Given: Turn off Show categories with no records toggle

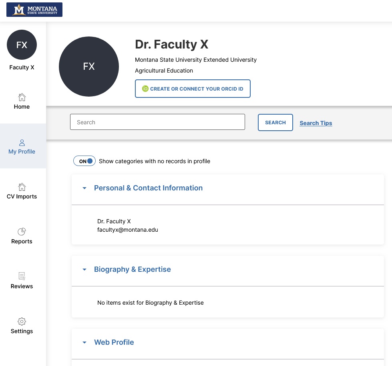Looking at the screenshot, I should pos(84,161).
